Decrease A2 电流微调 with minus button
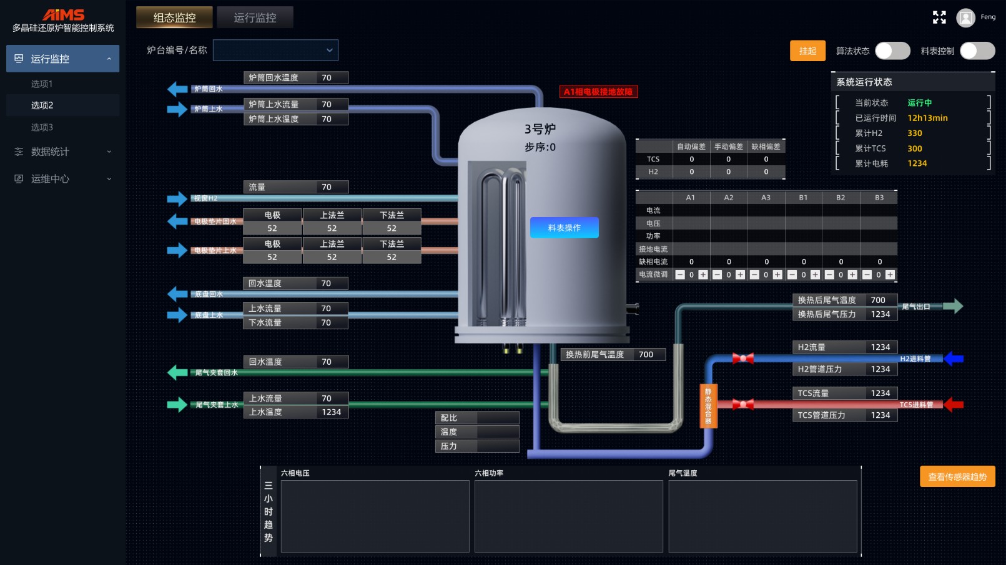Viewport: 1006px width, 565px height. (x=718, y=274)
